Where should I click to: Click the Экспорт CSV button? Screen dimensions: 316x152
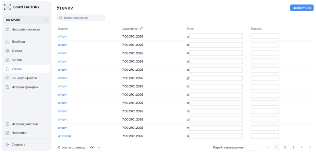[x=301, y=8]
